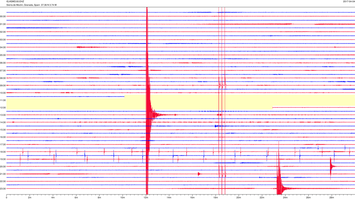Click the 07:30 hour label
Image resolution: width=355 pixels, height=199 pixels.
[x=3, y=71]
